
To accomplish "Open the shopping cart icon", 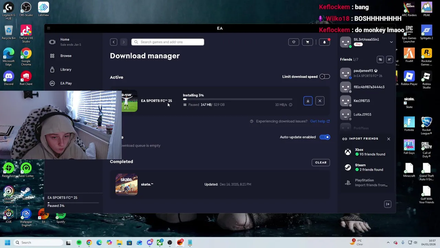I will [307, 42].
